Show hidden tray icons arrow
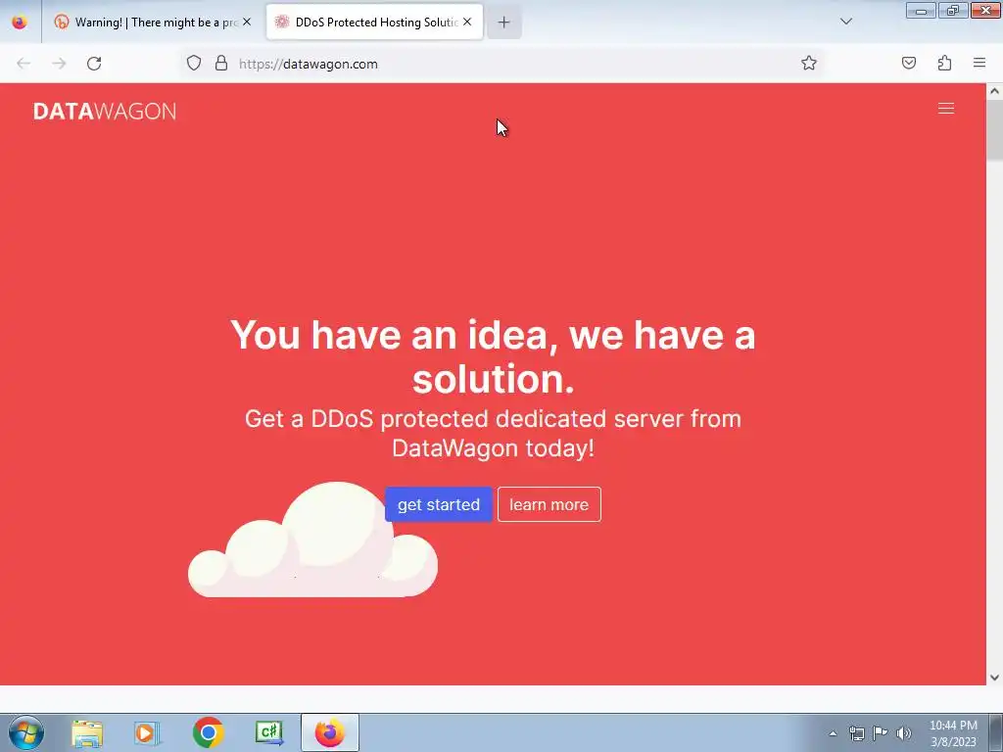 click(833, 733)
